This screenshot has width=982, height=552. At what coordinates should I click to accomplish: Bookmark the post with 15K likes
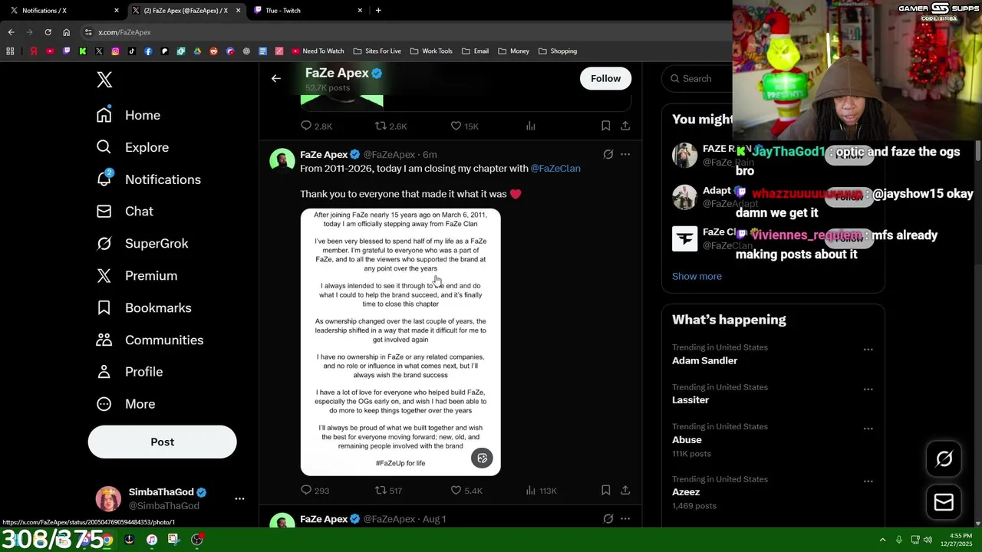(605, 126)
